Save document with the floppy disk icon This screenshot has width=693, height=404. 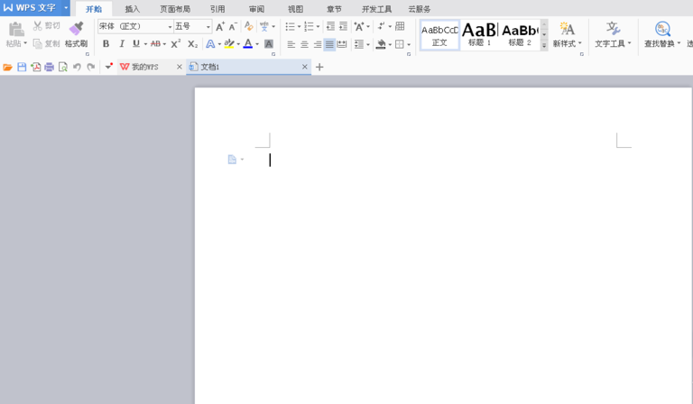22,67
